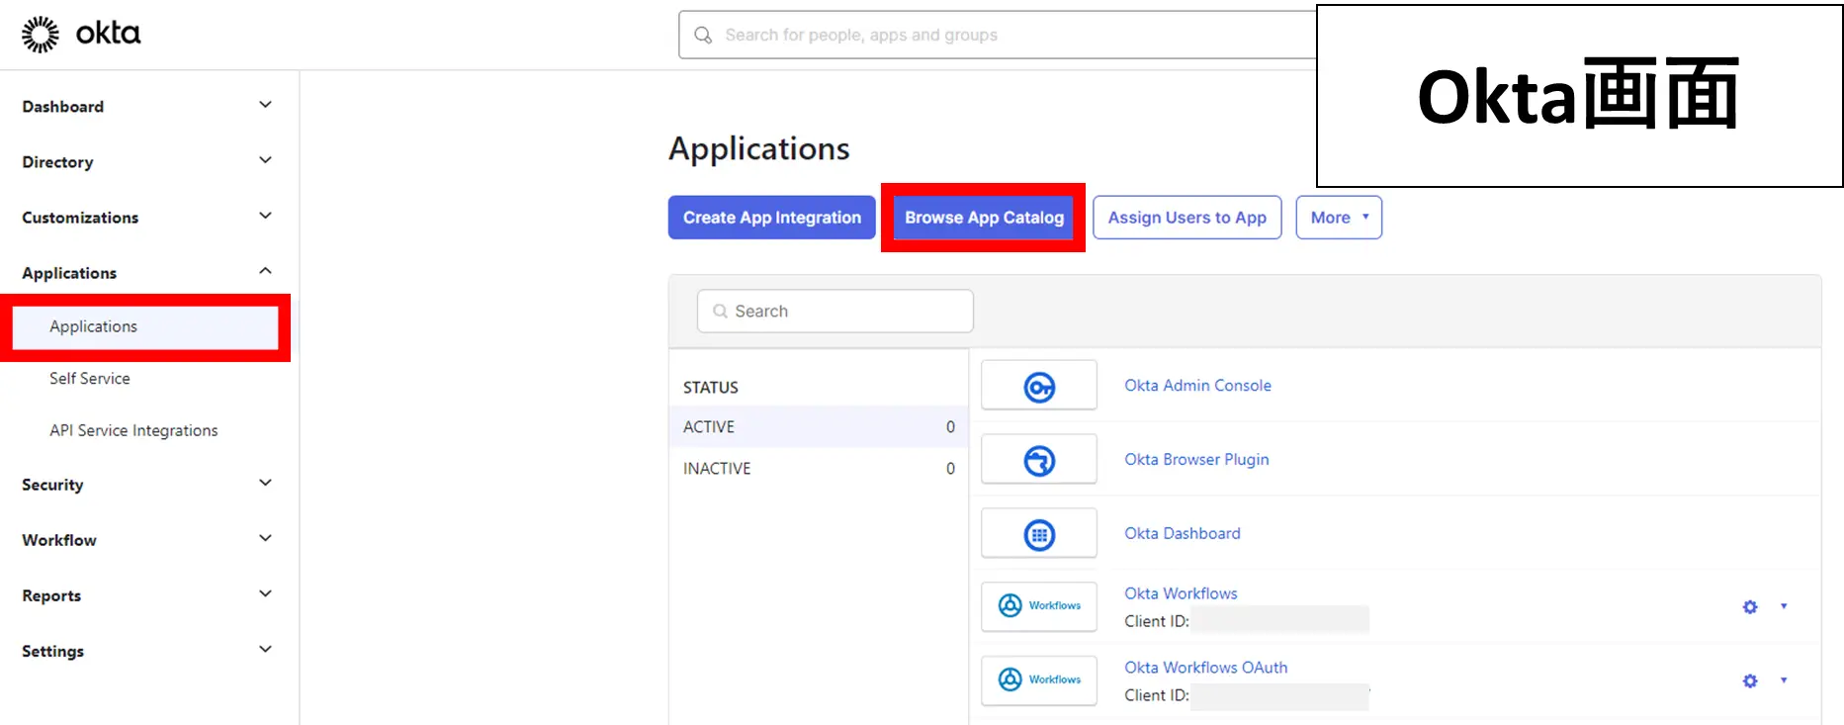Open dropdown arrow for Okta Workflows OAuth row
The width and height of the screenshot is (1844, 725).
point(1784,680)
